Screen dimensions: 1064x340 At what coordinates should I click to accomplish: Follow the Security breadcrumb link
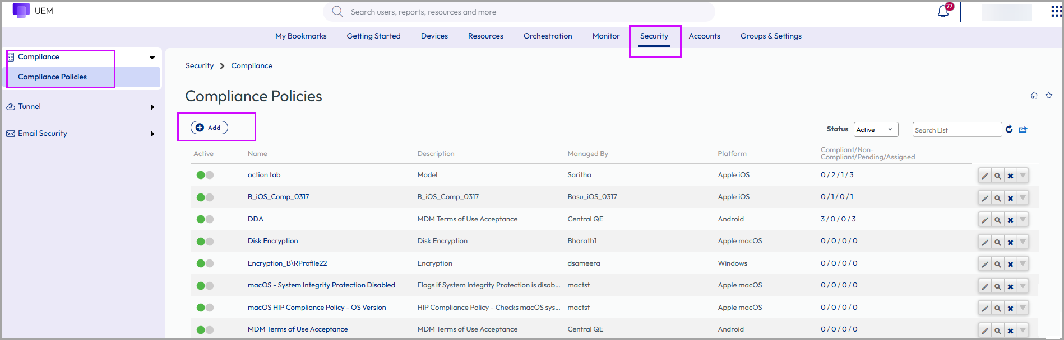[x=200, y=65]
